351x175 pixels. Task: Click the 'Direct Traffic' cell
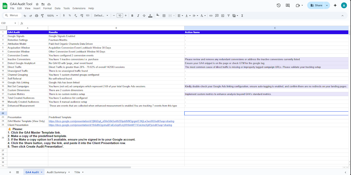[28, 67]
